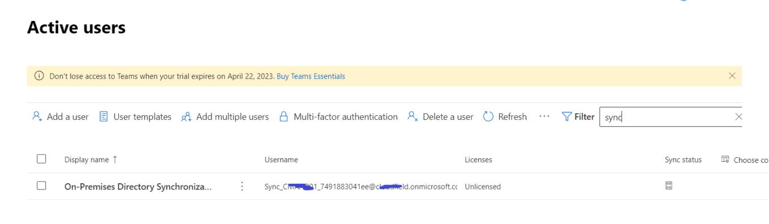
Task: Click the Add a user button
Action: coord(61,117)
